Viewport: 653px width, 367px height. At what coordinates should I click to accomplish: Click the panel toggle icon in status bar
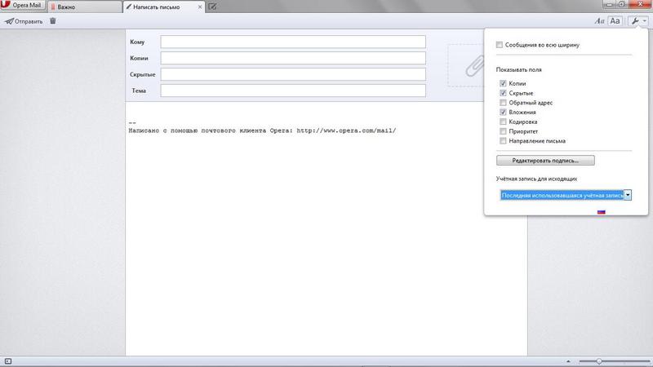pos(8,361)
